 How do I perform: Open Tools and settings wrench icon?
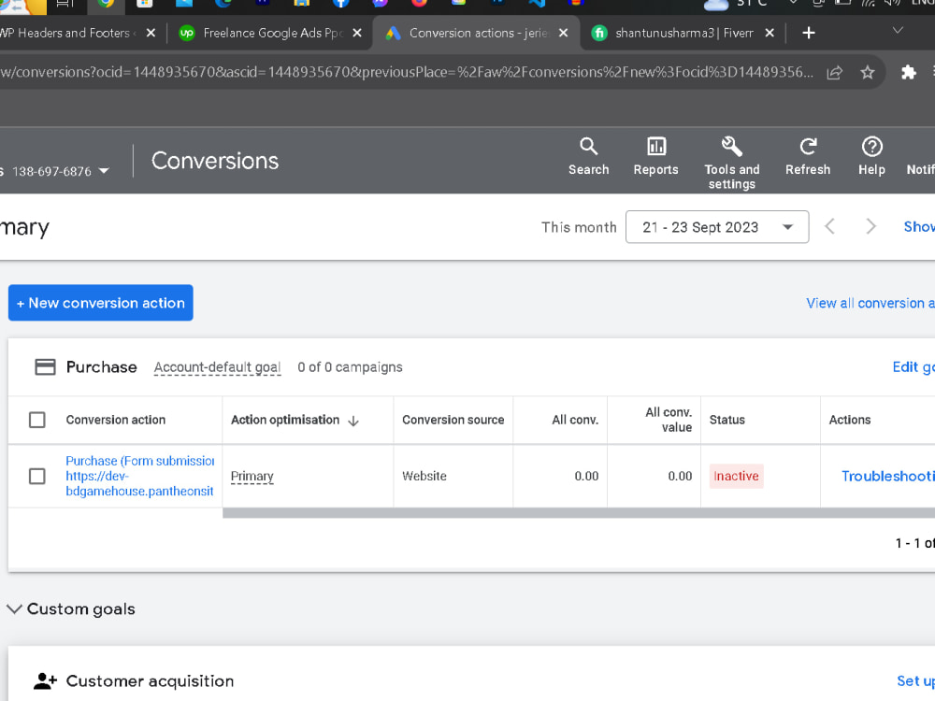(732, 147)
